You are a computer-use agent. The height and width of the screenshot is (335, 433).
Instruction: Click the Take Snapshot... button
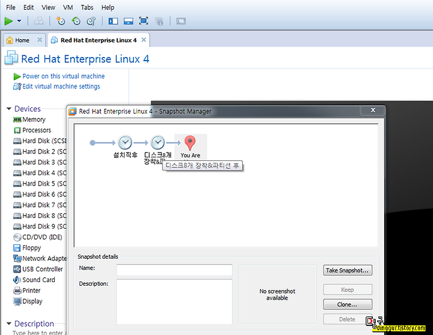(x=348, y=270)
